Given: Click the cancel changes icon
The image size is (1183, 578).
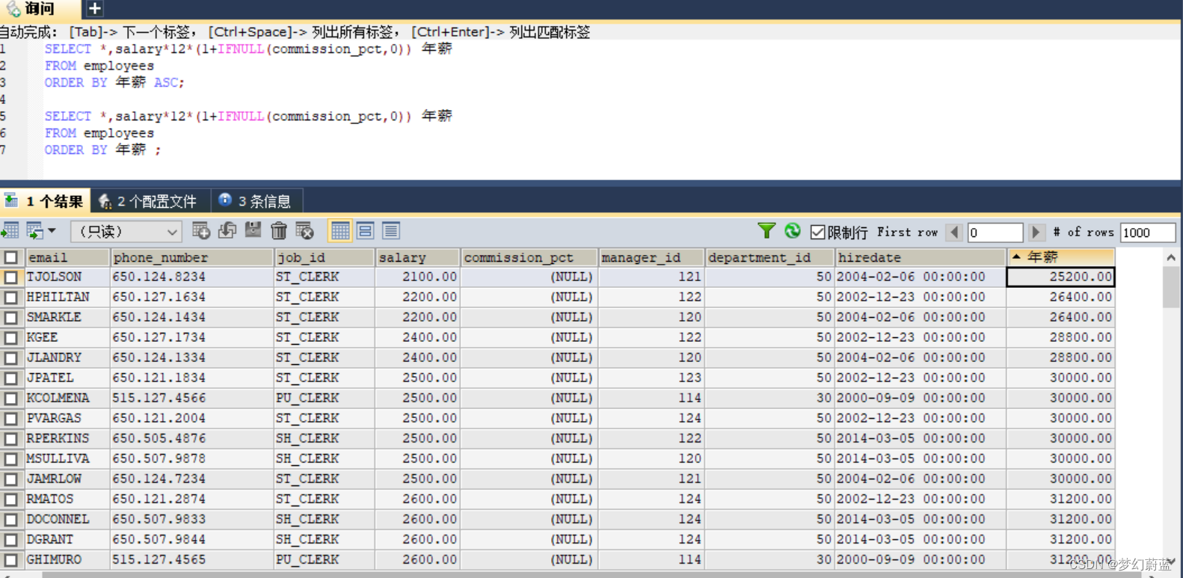Looking at the screenshot, I should pyautogui.click(x=304, y=231).
